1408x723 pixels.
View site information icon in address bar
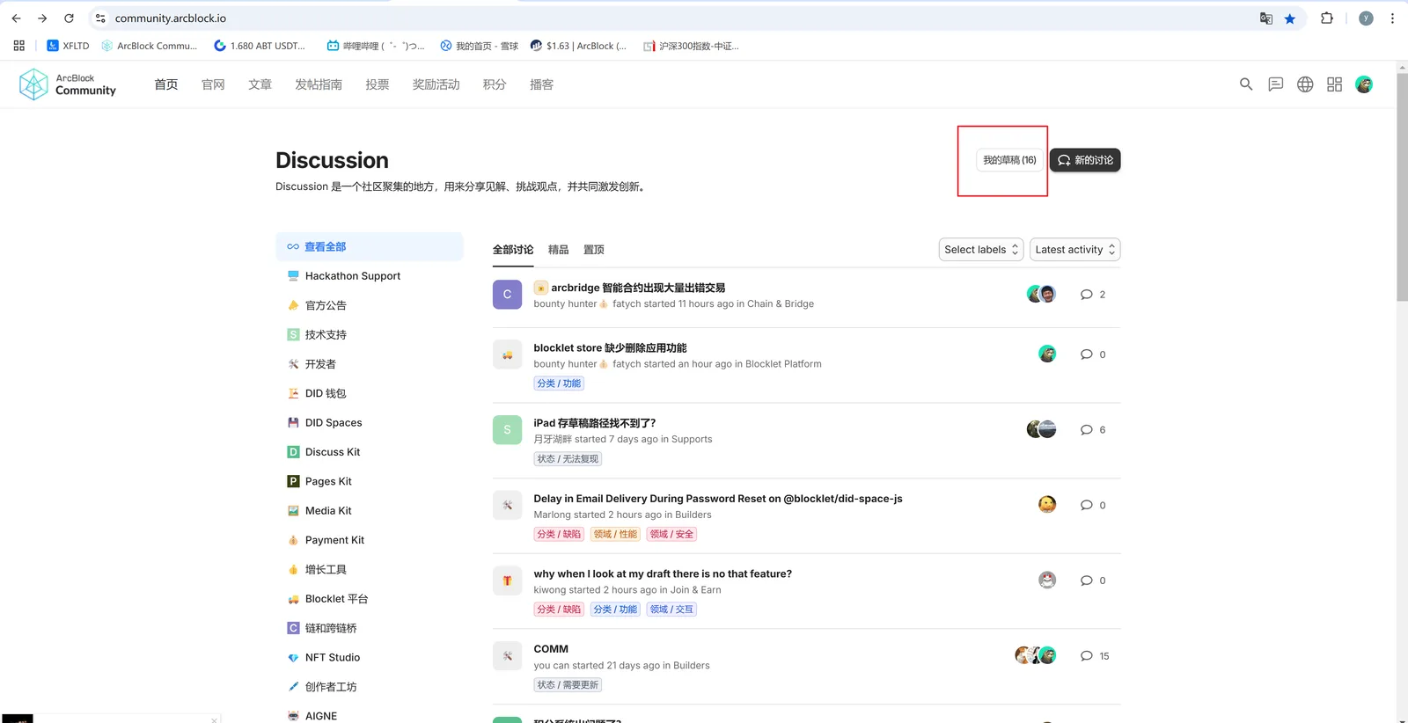pos(100,18)
